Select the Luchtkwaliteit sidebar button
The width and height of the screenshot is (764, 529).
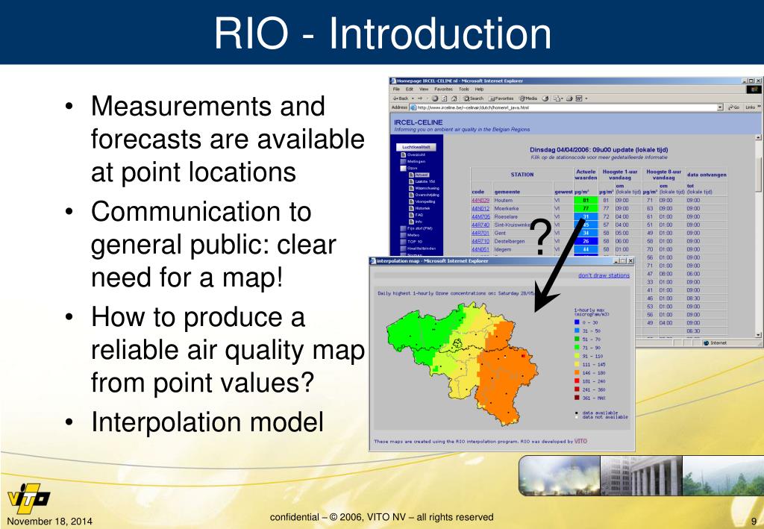tap(416, 147)
